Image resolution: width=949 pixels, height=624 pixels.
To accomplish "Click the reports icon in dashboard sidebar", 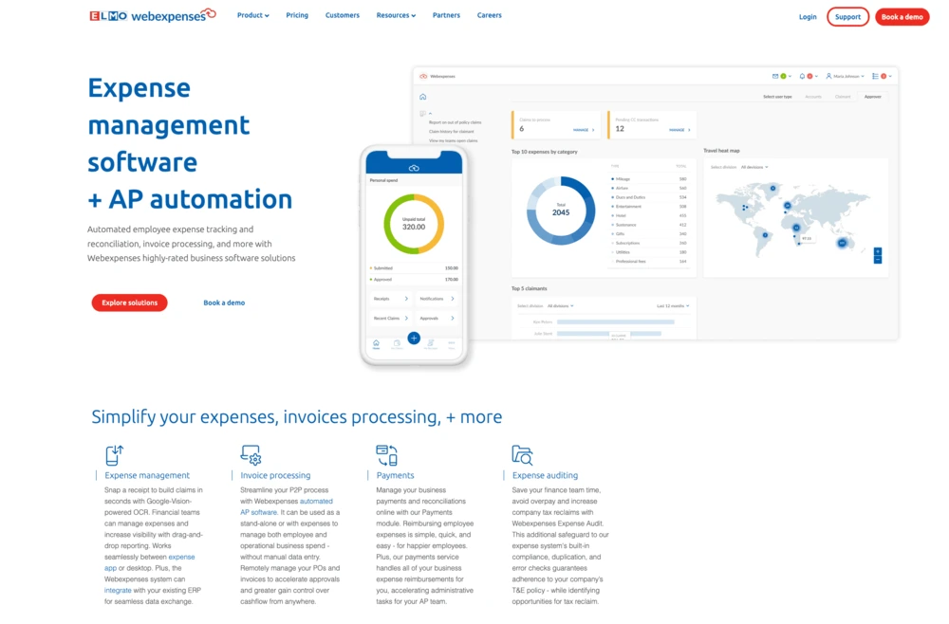I will (422, 113).
